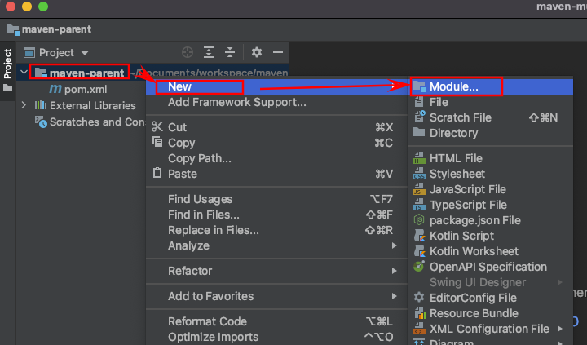This screenshot has height=345, width=587.
Task: Click the package.json node icon
Action: pos(419,219)
